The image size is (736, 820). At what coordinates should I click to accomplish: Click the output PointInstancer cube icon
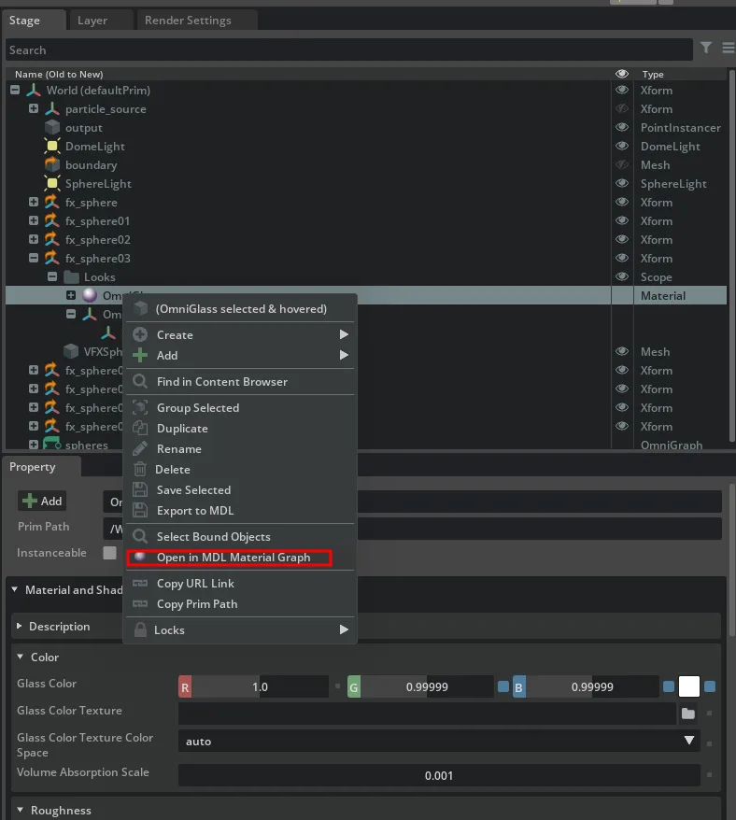click(x=51, y=127)
